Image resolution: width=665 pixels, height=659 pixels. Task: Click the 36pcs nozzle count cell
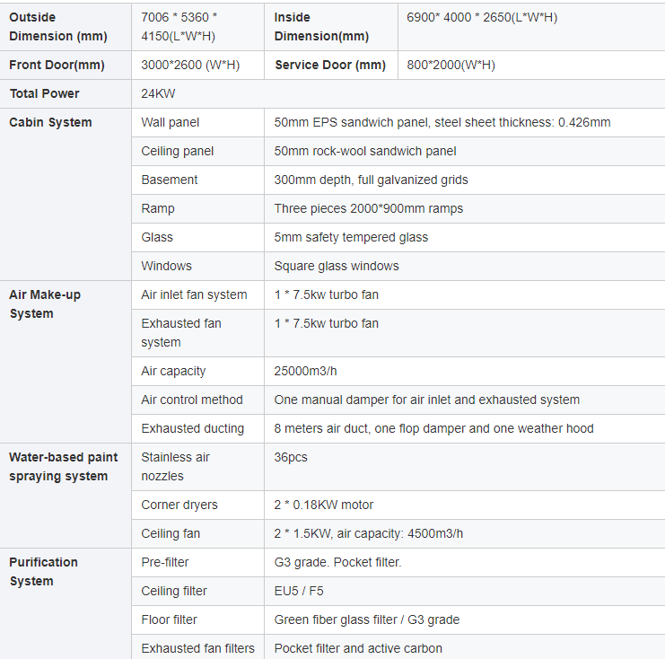tap(291, 457)
